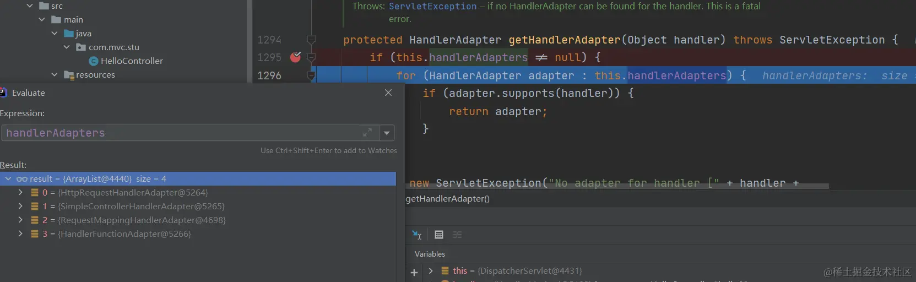The width and height of the screenshot is (916, 282).
Task: Collapse the main folder in project tree
Action: [42, 19]
